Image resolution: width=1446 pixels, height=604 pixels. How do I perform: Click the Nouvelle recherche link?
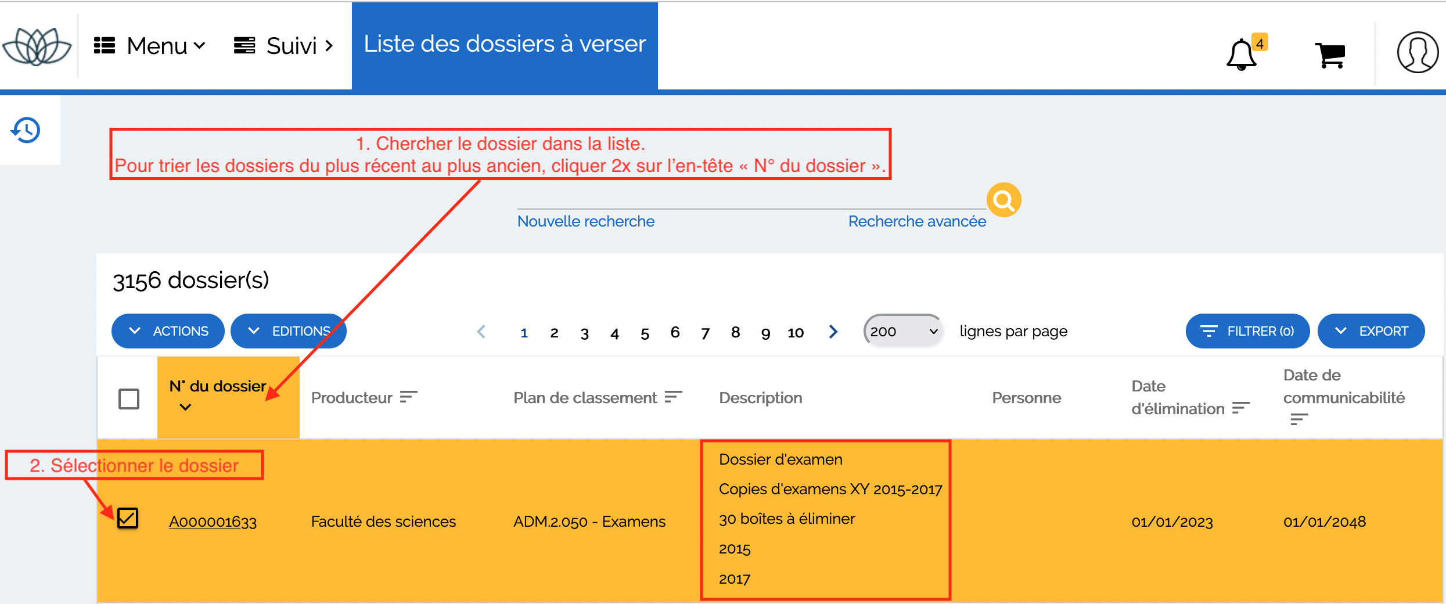(x=585, y=221)
